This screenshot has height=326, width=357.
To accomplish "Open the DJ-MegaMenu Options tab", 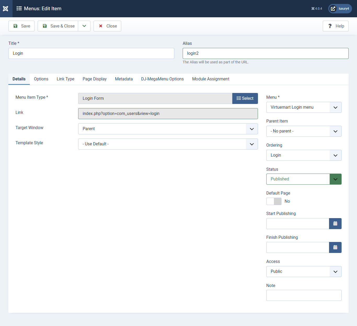I will [162, 79].
